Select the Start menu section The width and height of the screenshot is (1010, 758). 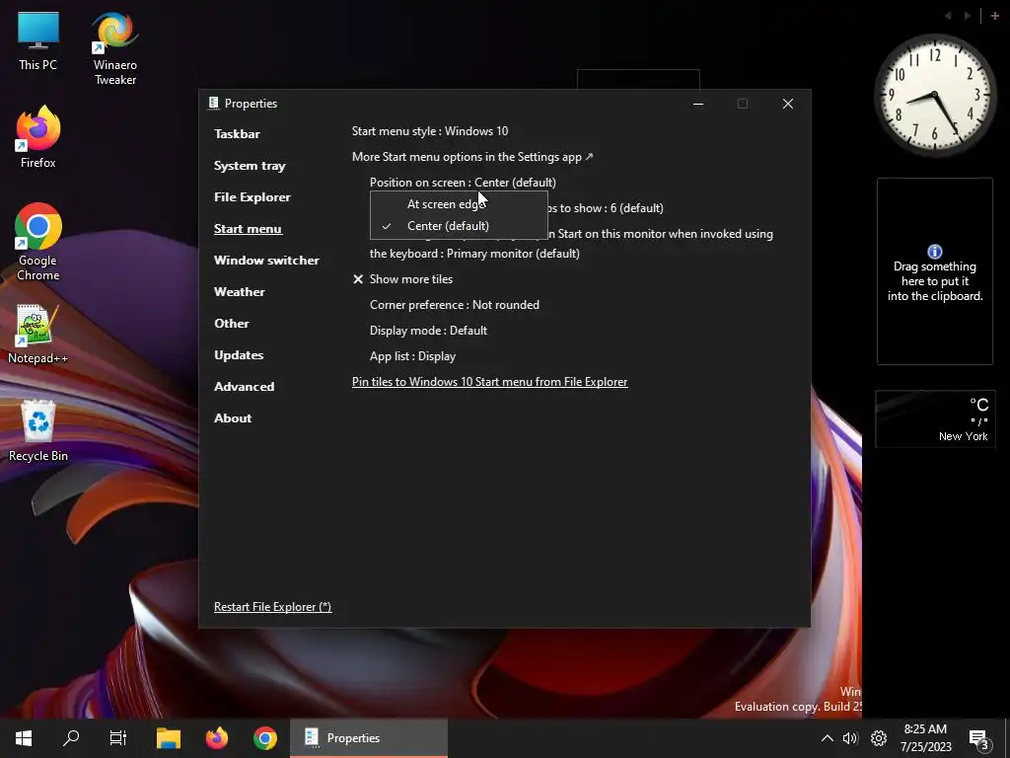[248, 229]
